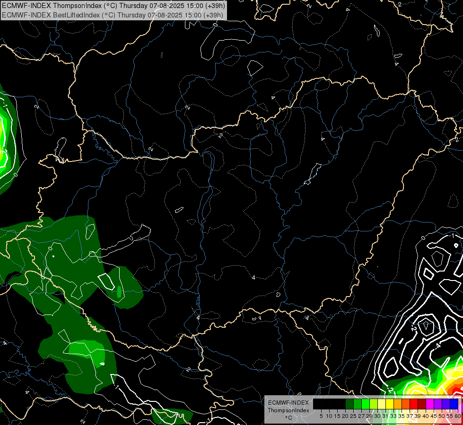Click the 'ThompsonIndex' legend label
Viewport: 463px width, 425px height.
click(288, 410)
